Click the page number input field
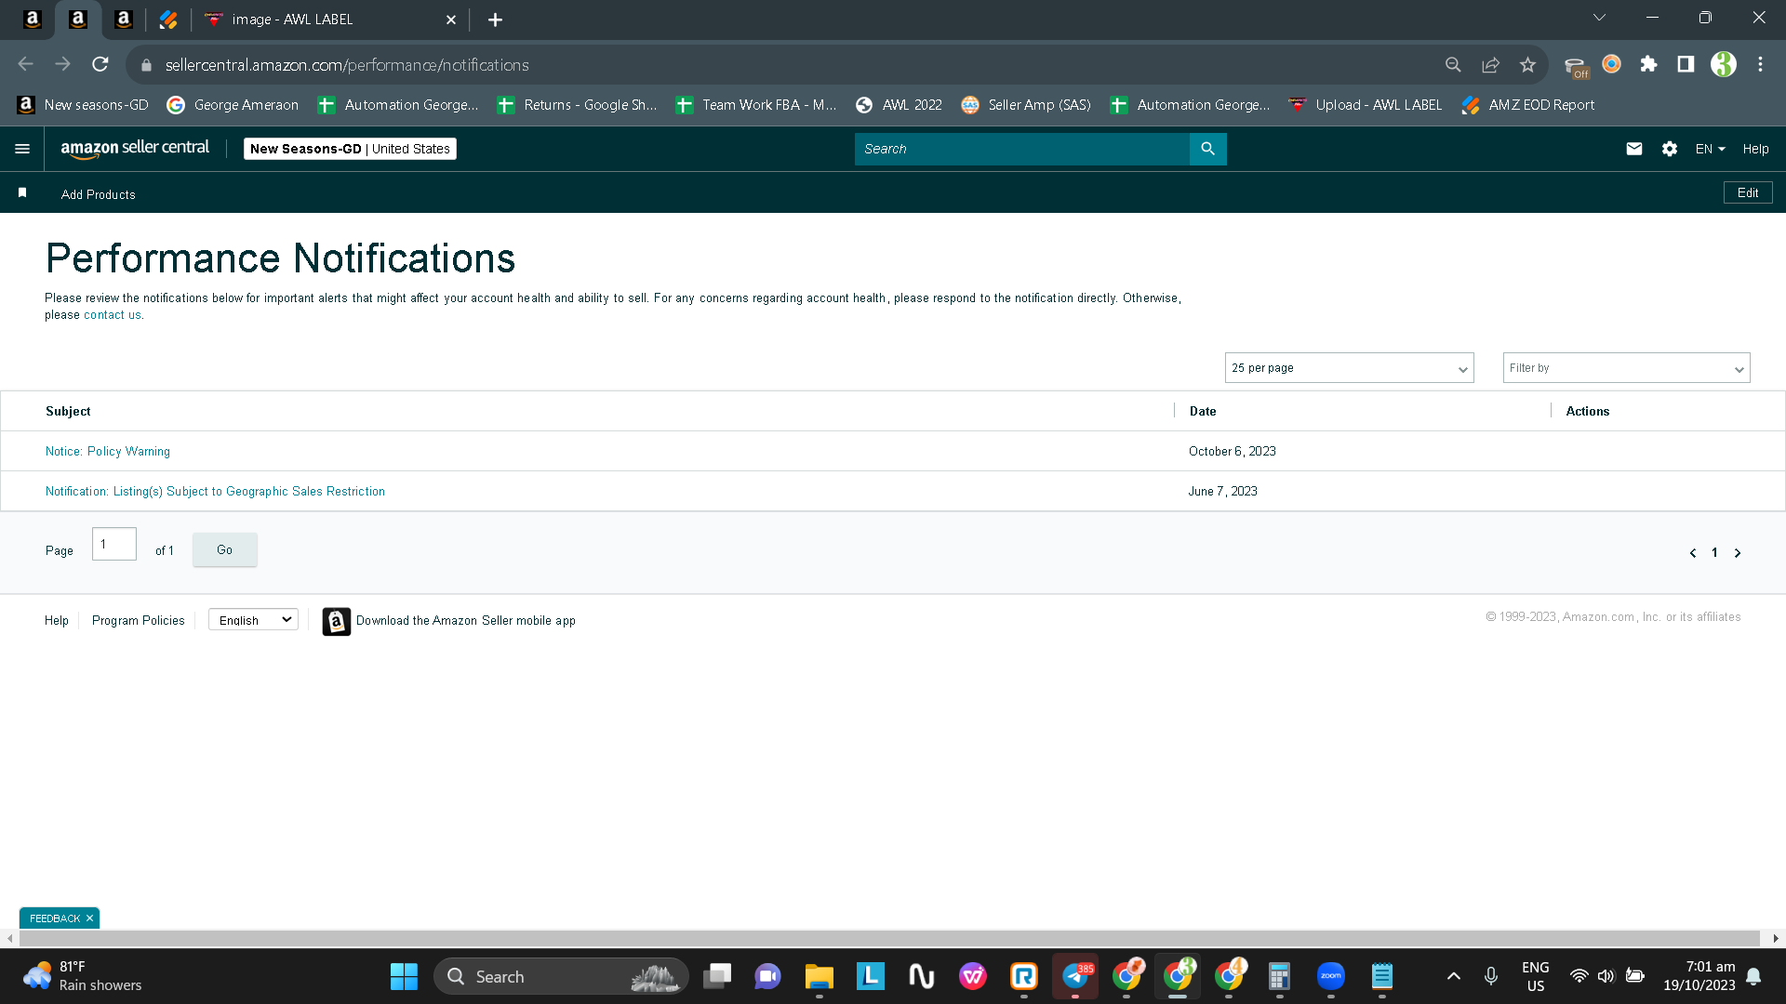Screen dimensions: 1786x1004 coord(114,545)
